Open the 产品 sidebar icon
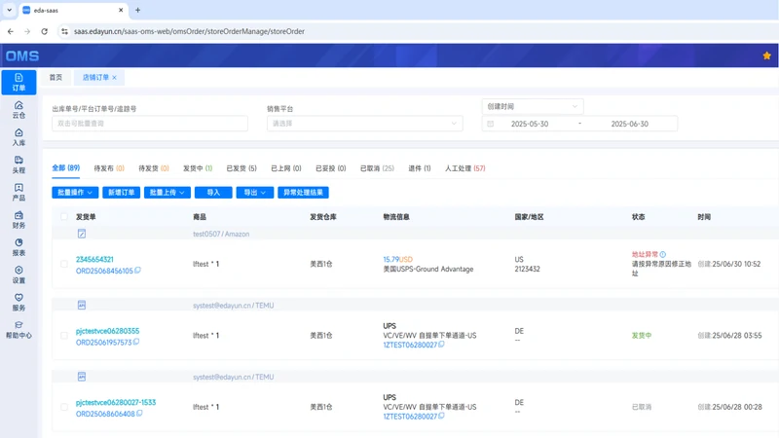This screenshot has height=438, width=779. coord(19,192)
